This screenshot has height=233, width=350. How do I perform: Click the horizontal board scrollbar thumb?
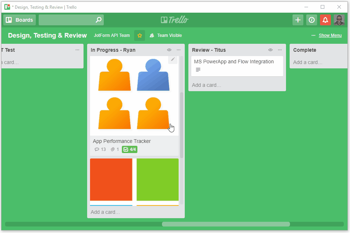226,224
